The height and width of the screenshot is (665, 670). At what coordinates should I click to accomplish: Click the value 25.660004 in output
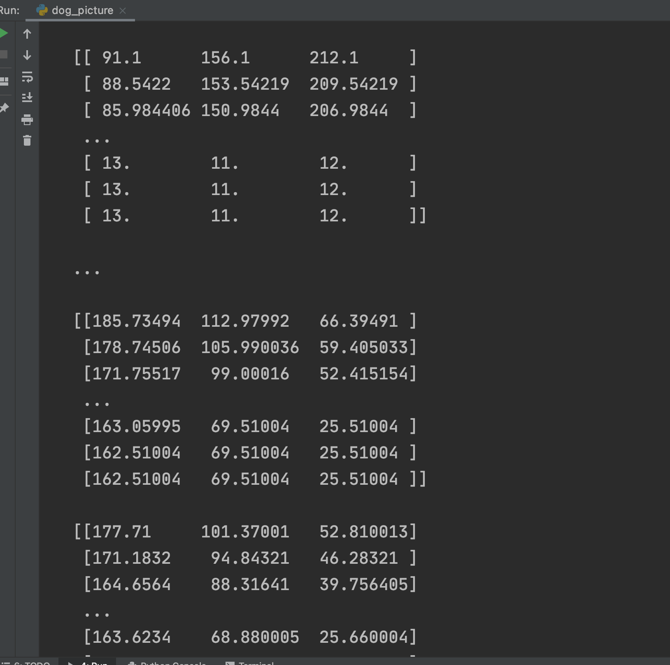[x=363, y=637]
